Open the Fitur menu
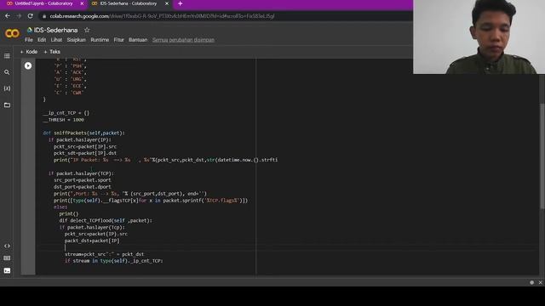Image resolution: width=545 pixels, height=306 pixels. point(118,40)
